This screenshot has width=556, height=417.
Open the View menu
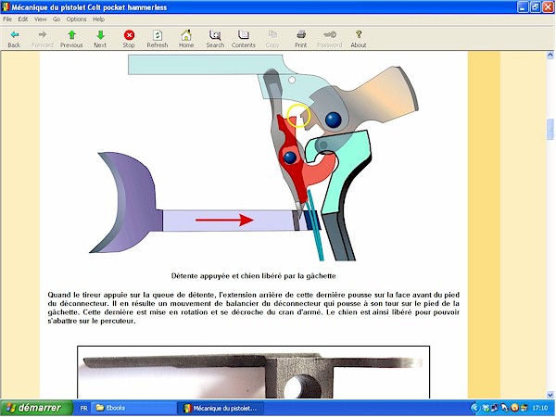(x=40, y=19)
